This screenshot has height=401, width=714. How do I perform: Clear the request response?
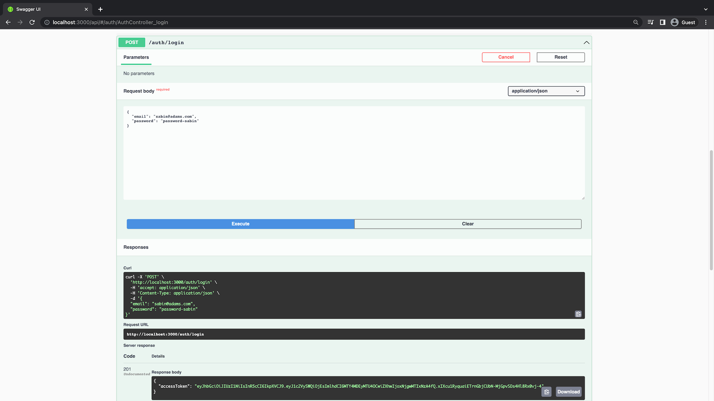[x=467, y=224]
